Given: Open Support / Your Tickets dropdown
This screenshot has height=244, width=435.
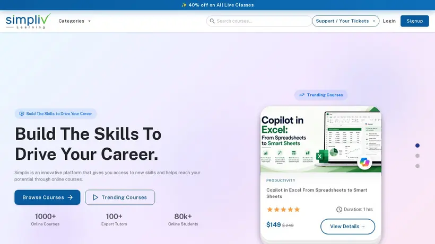Looking at the screenshot, I should point(345,21).
